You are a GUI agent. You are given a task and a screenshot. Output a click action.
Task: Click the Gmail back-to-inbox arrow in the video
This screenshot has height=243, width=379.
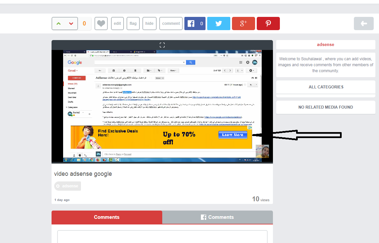point(100,71)
